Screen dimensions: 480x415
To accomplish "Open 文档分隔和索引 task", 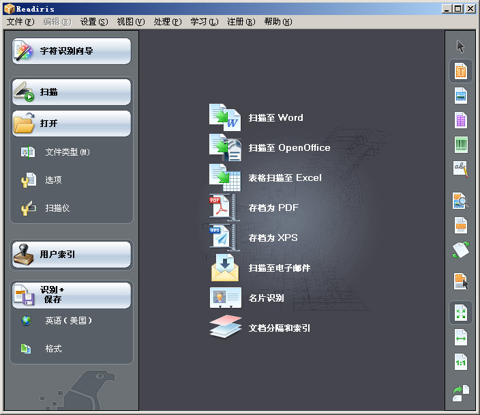I will point(260,328).
